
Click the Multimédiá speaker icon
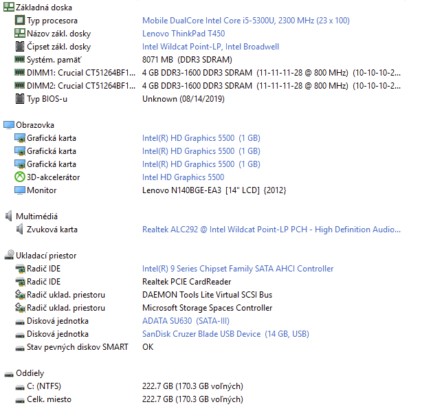[x=9, y=216]
